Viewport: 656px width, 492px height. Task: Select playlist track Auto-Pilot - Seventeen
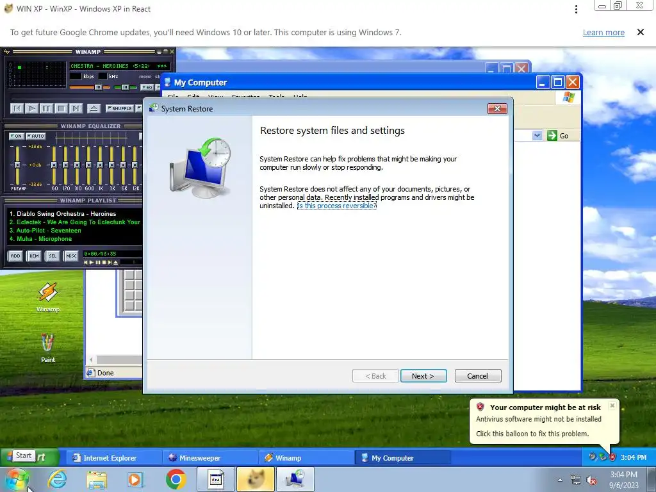45,231
